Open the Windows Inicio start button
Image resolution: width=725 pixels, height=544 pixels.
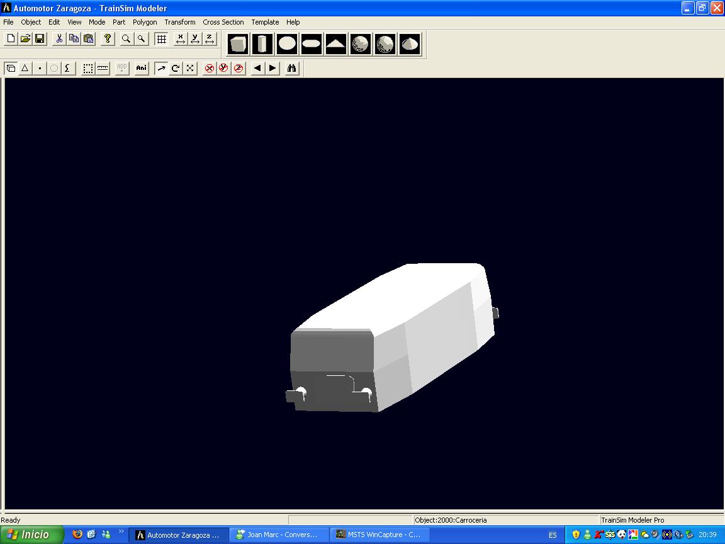pos(31,535)
